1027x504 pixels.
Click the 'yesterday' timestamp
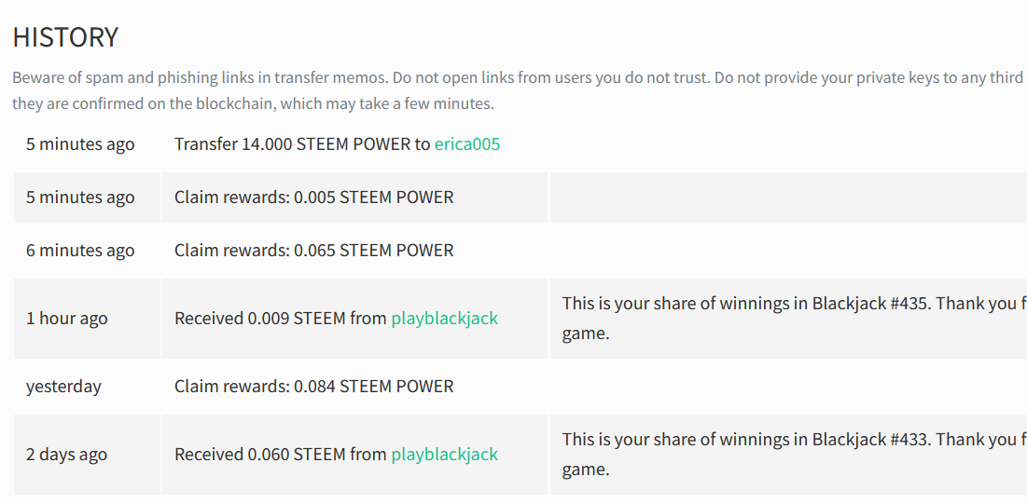click(63, 387)
